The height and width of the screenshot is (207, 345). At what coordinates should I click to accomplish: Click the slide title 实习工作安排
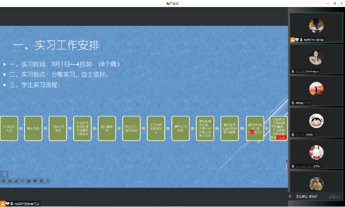coord(56,45)
